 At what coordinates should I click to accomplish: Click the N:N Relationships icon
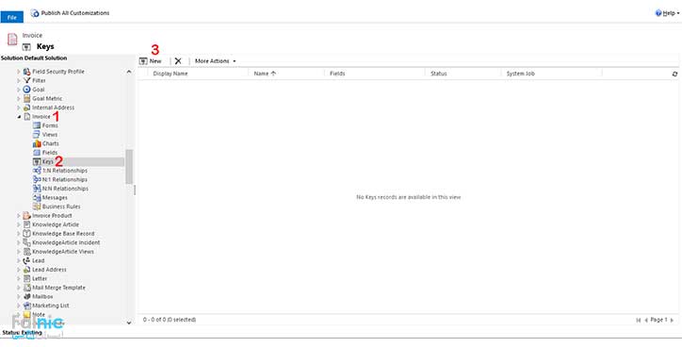[37, 189]
